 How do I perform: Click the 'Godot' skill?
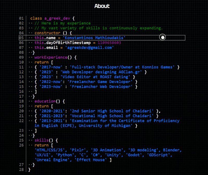coord(134,155)
